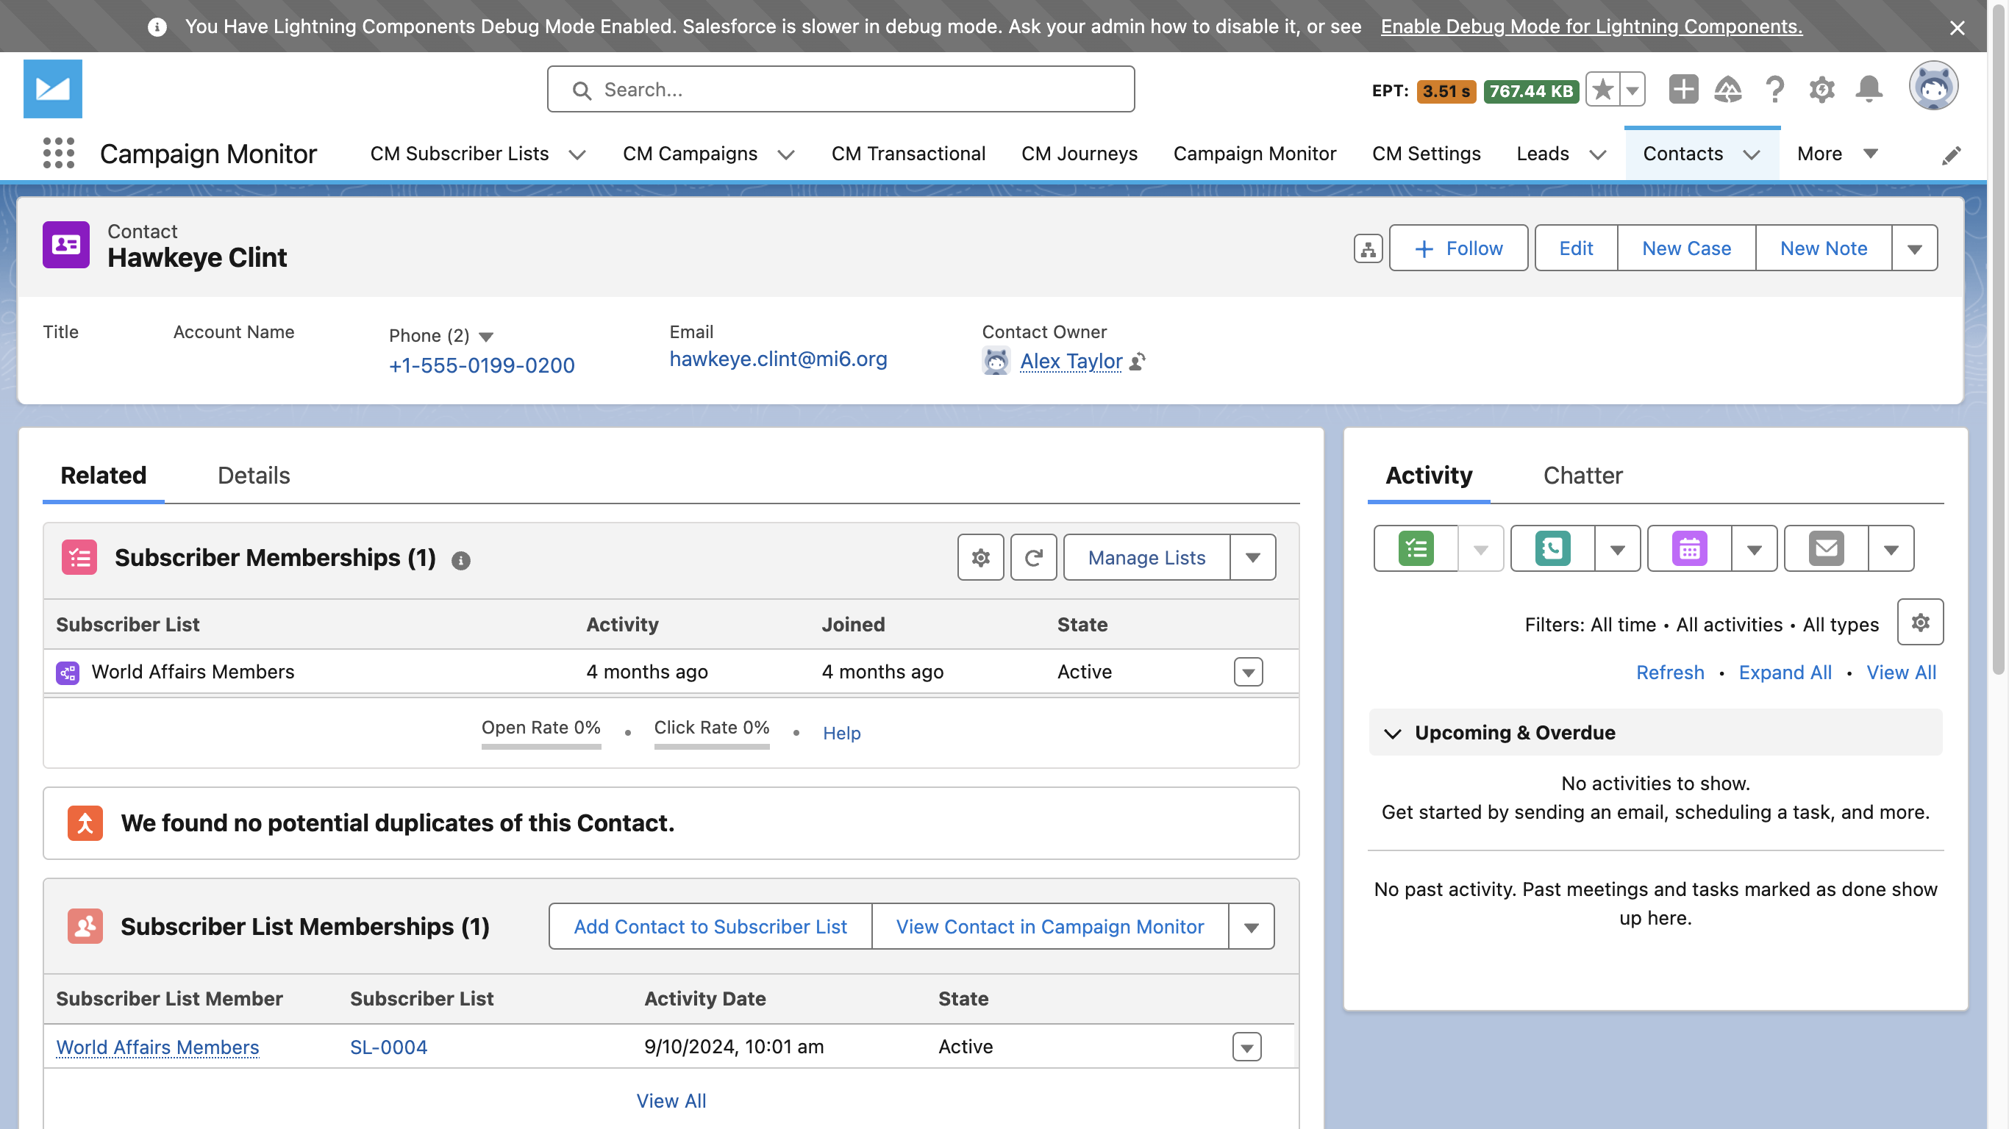
Task: Open email action dropdown arrow
Action: pos(1891,549)
